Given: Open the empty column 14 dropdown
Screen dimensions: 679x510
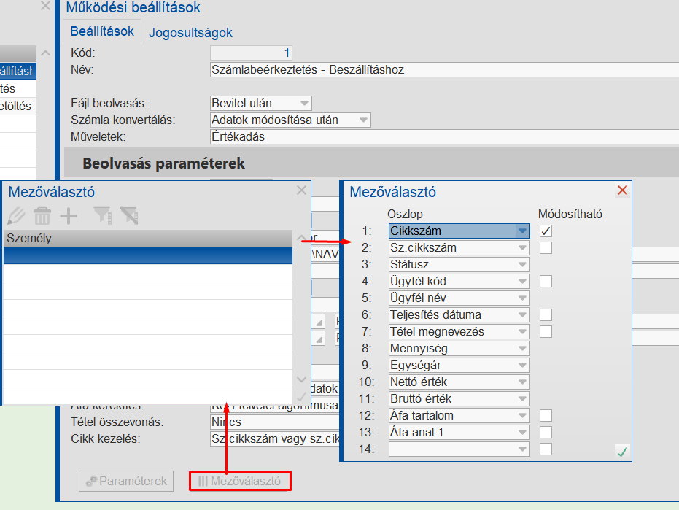Looking at the screenshot, I should [x=522, y=449].
